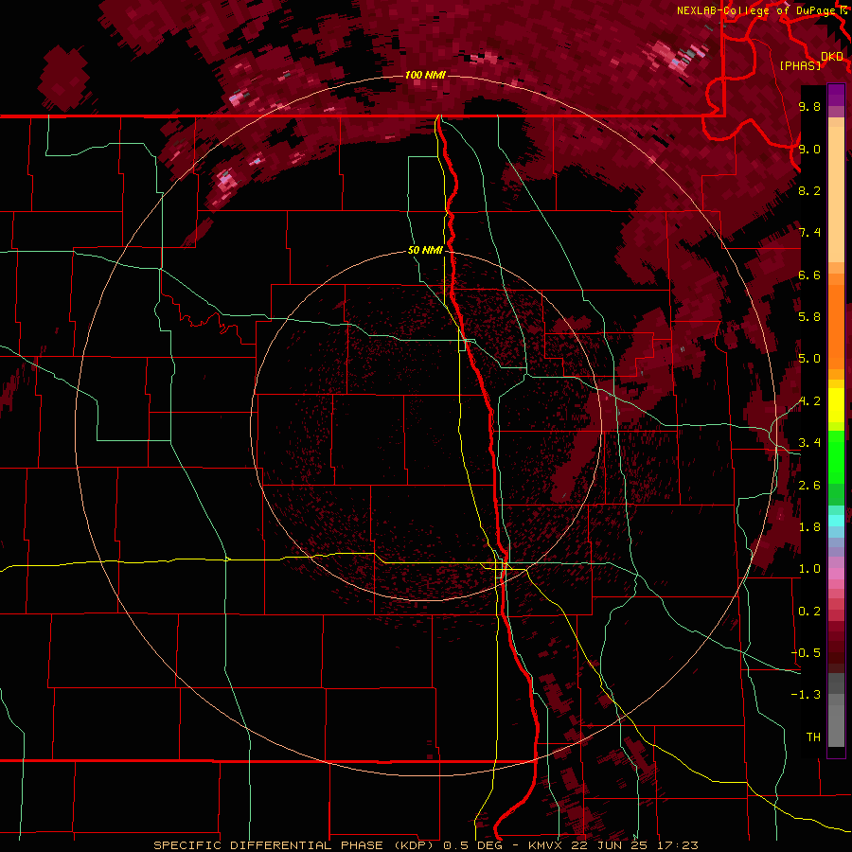The image size is (852, 852).
Task: Click the 9.8 value on the color scale
Action: (809, 106)
